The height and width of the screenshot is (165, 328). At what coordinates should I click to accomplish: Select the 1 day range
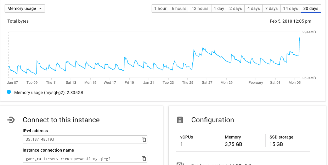[x=219, y=8]
